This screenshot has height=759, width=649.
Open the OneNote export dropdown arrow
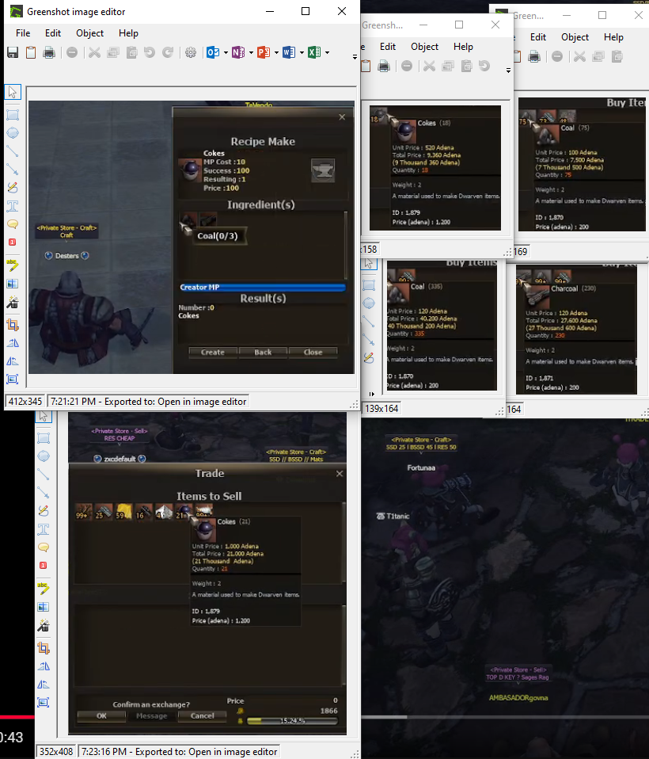251,52
